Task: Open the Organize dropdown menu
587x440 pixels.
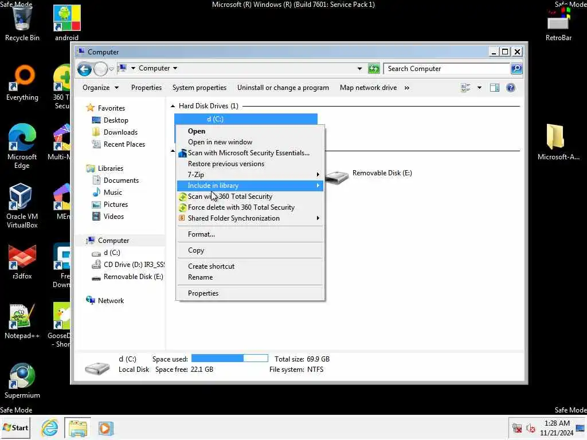Action: [x=100, y=88]
